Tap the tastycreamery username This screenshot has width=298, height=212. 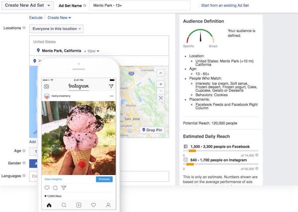61,96
